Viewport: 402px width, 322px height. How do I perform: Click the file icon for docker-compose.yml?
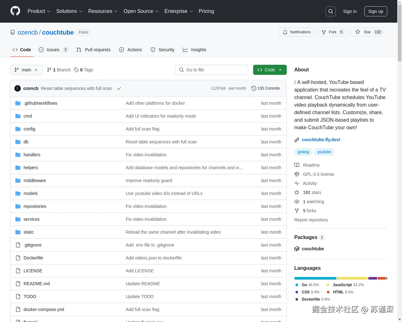(18, 309)
